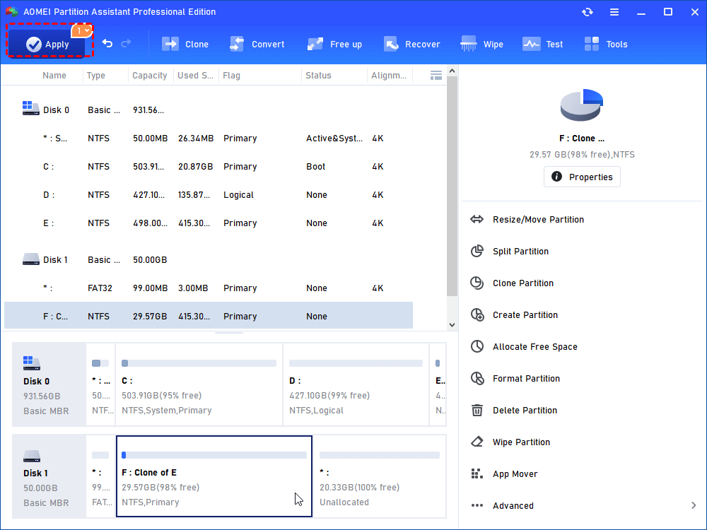The height and width of the screenshot is (530, 707).
Task: Expand the Advanced submenu chevron
Action: click(x=694, y=506)
